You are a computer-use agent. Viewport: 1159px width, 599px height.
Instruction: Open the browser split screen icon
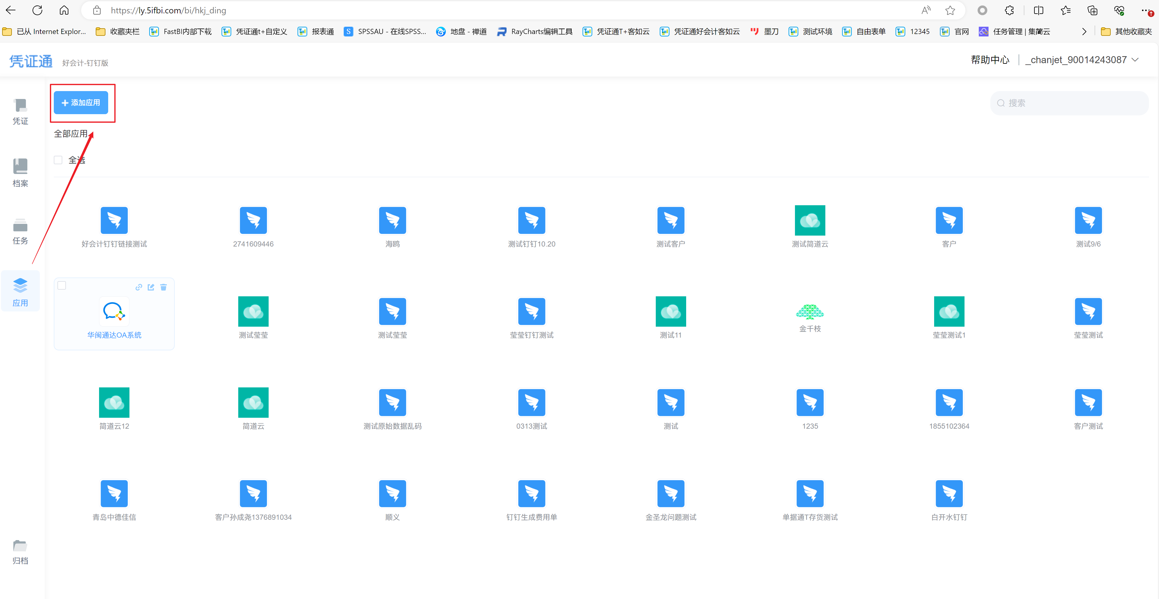tap(1038, 10)
